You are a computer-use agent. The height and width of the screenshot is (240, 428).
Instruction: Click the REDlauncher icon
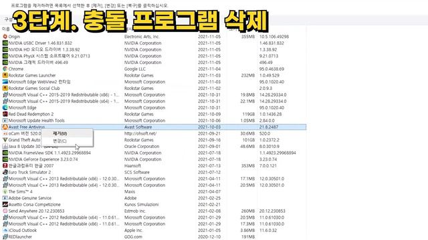[x=5, y=237]
